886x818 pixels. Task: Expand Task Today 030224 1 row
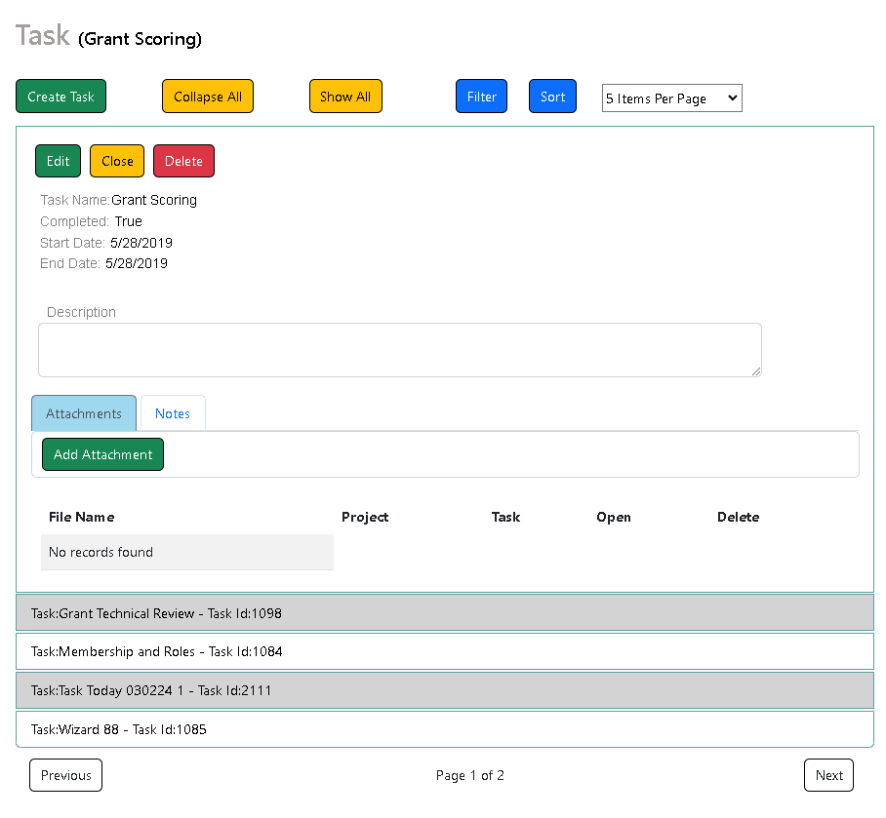click(444, 690)
